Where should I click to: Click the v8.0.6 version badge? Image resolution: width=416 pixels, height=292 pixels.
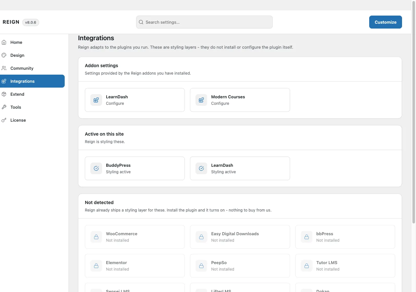31,22
